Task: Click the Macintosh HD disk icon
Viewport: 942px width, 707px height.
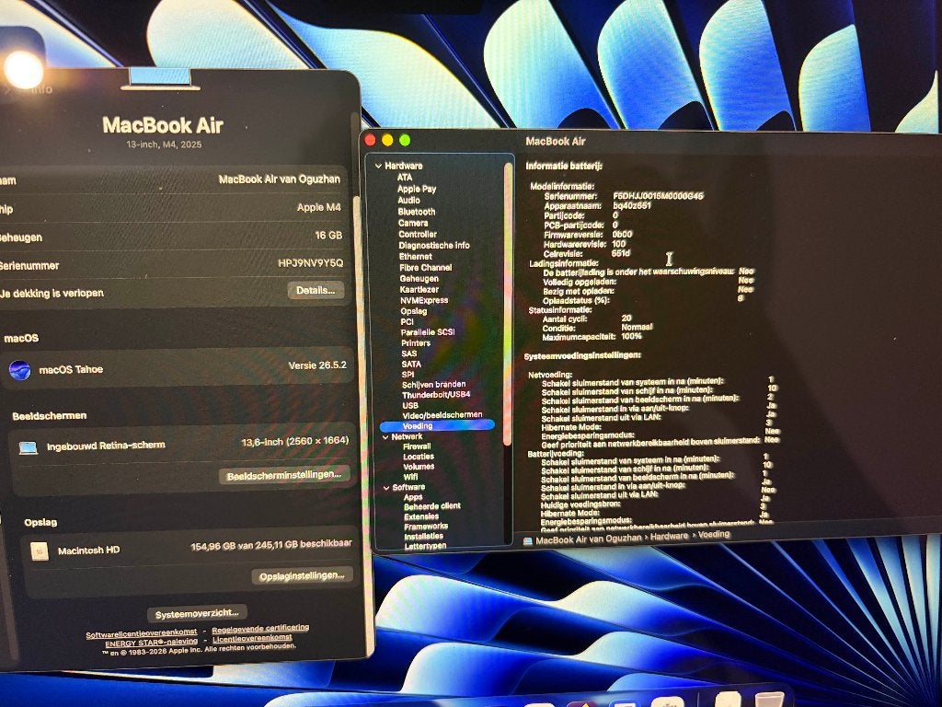Action: (40, 551)
